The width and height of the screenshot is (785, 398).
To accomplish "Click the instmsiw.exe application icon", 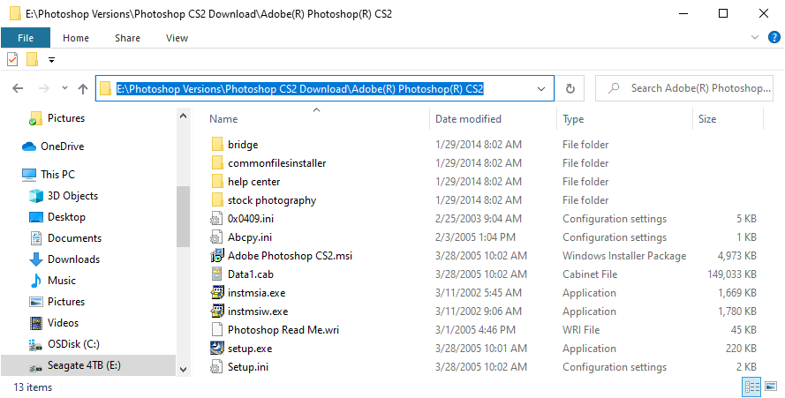I will pyautogui.click(x=216, y=312).
